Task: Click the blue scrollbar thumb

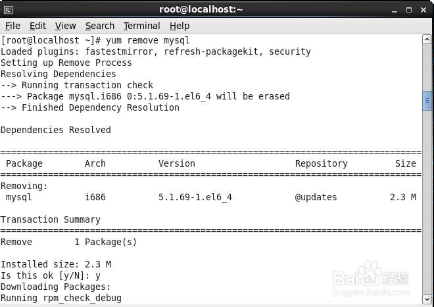Action: (x=427, y=101)
